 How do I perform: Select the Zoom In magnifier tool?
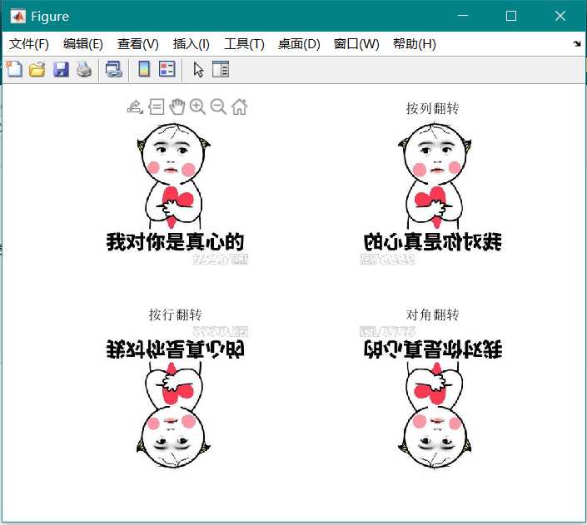197,107
